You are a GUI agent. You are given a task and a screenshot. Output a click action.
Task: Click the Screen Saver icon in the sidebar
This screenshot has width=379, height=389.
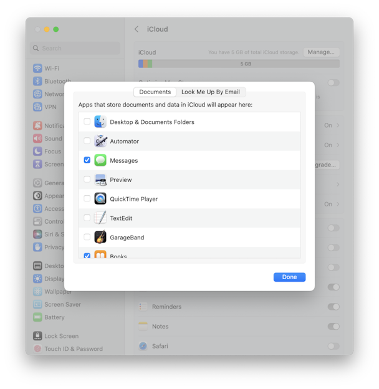(x=37, y=304)
